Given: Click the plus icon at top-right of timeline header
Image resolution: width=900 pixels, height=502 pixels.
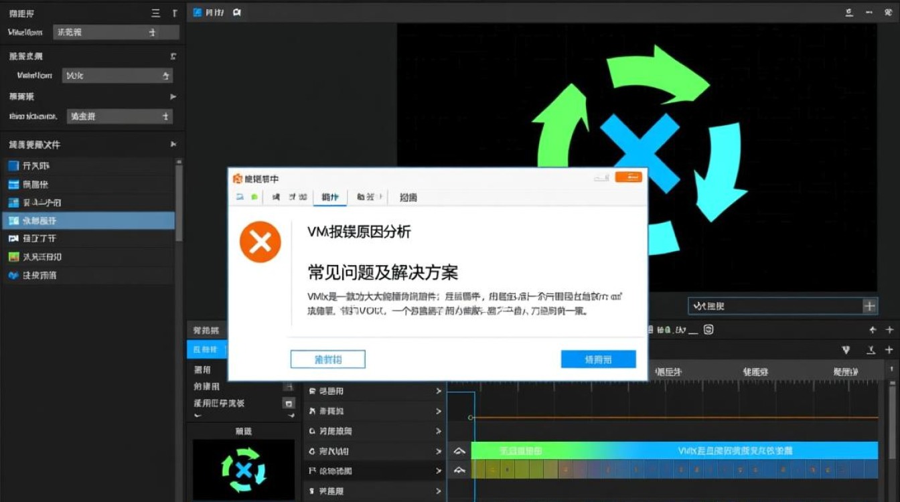Looking at the screenshot, I should pos(889,330).
